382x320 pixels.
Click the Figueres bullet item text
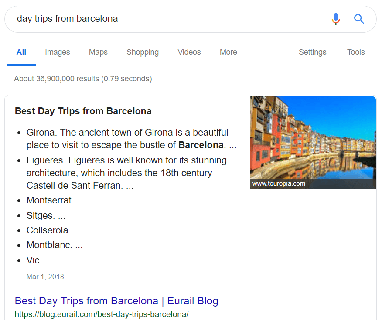click(126, 173)
